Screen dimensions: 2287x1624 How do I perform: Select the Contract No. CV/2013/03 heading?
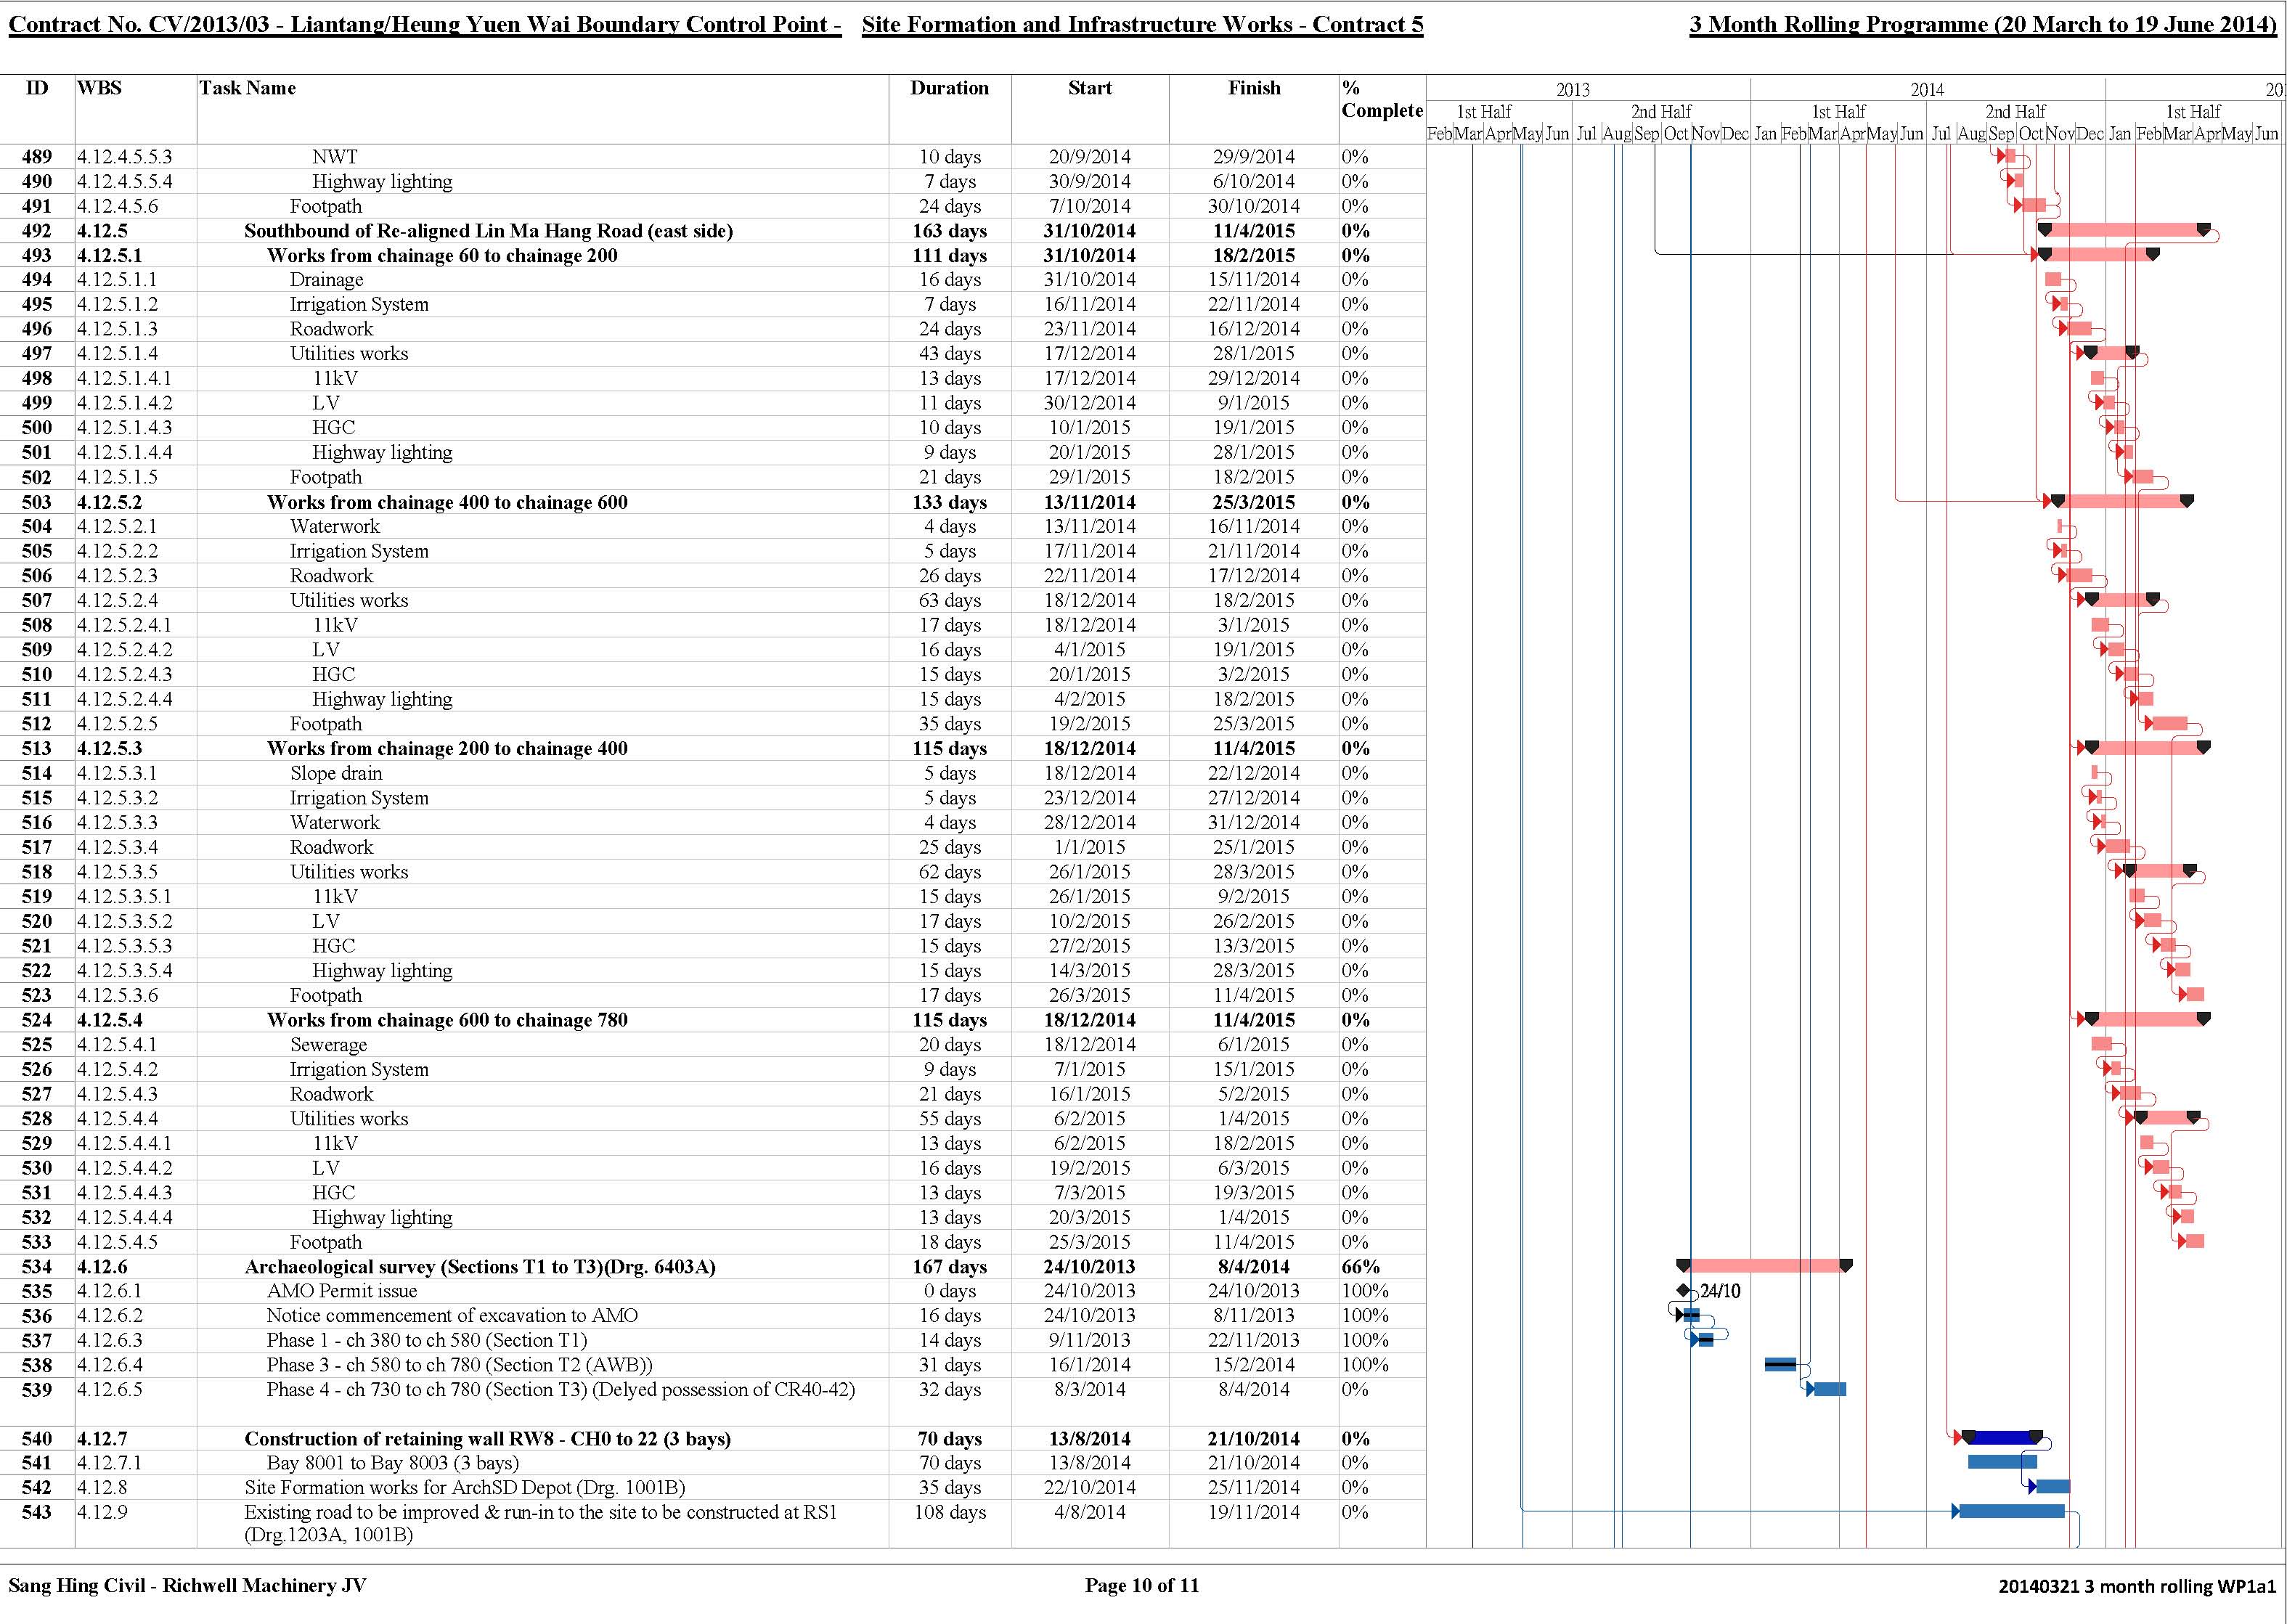[425, 25]
